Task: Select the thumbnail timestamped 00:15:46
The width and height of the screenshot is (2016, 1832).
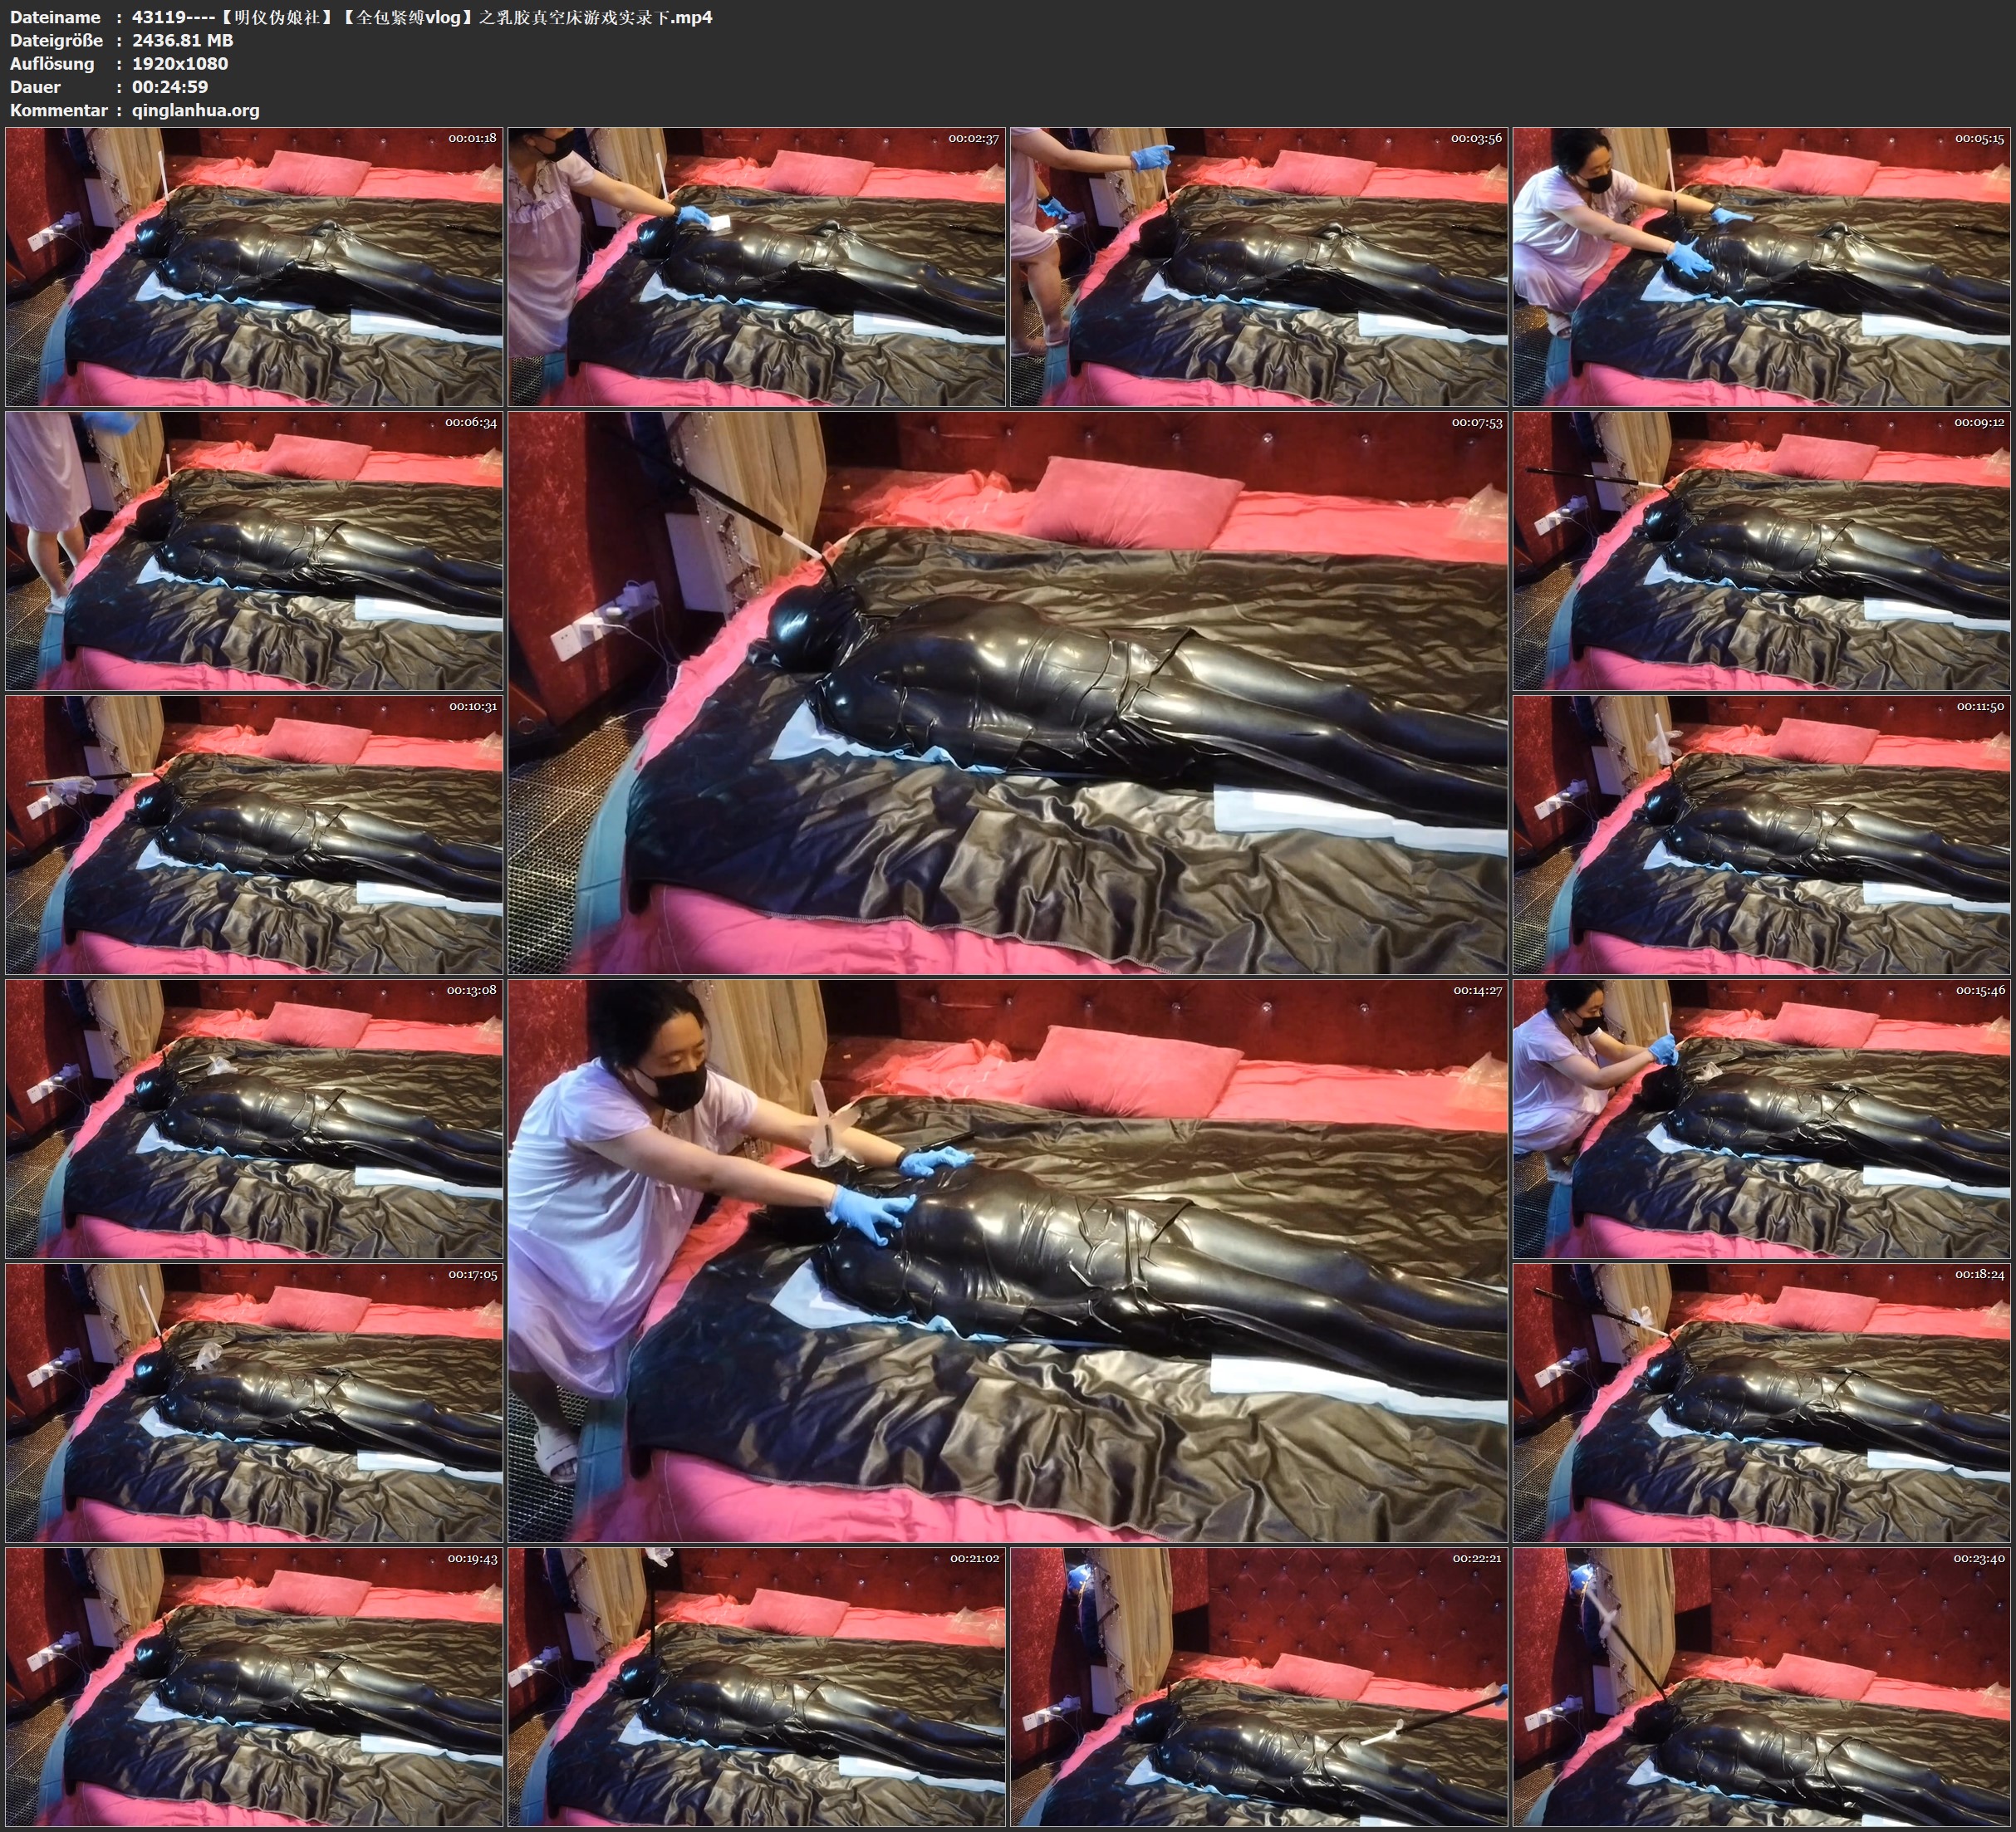Action: 1762,1118
